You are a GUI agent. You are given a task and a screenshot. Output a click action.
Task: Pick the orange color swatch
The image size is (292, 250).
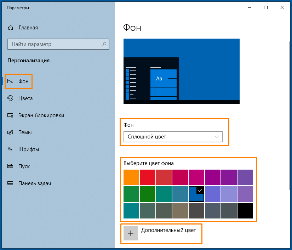pos(131,177)
